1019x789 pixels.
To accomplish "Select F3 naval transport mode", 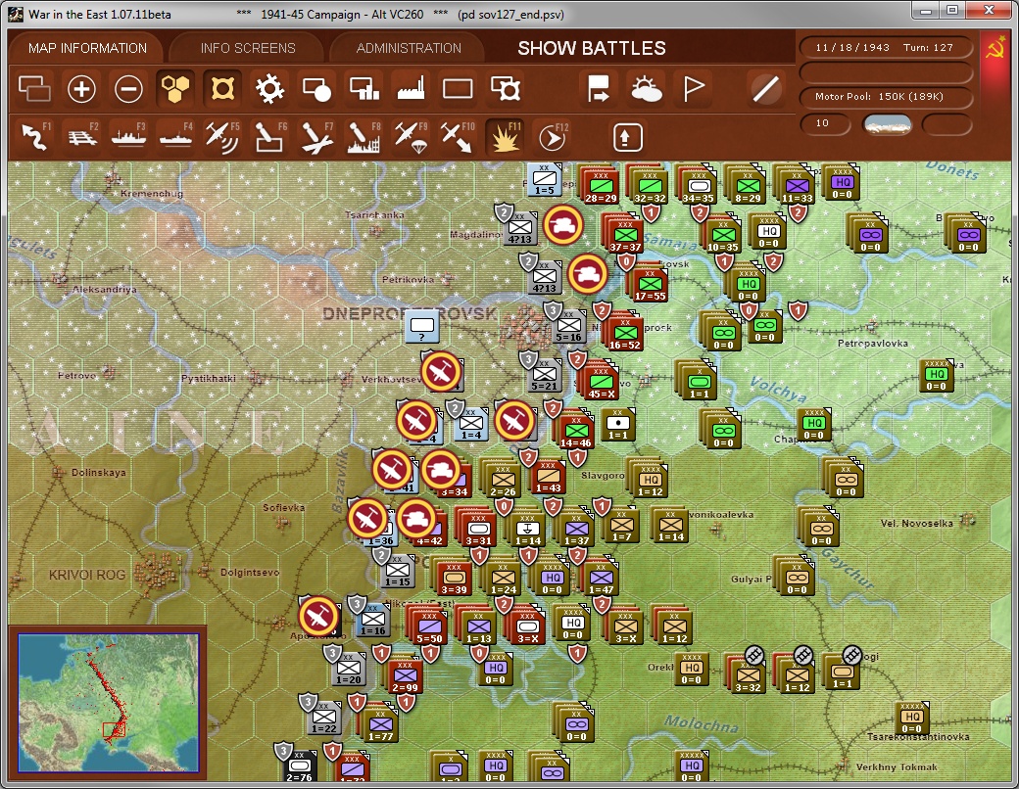I will pyautogui.click(x=128, y=137).
